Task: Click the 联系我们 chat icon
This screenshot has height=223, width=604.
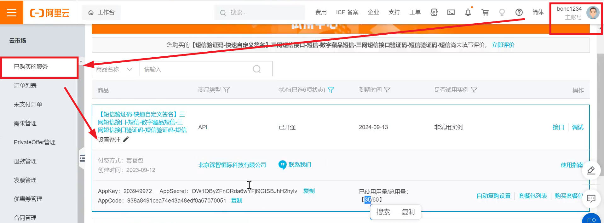Action: pos(282,165)
